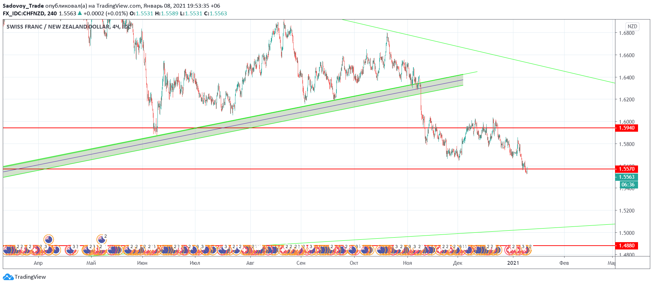Viewport: 653px width, 285px height.
Task: Click the Май label on time axis
Action: coord(91,263)
